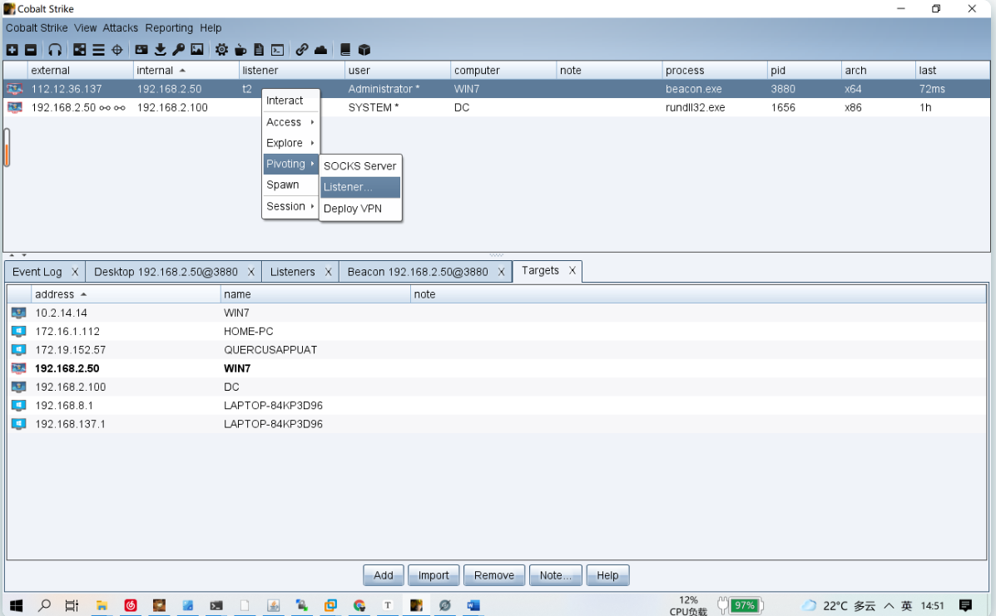Sort sessions by internal column header
Image resolution: width=996 pixels, height=616 pixels.
tap(186, 71)
